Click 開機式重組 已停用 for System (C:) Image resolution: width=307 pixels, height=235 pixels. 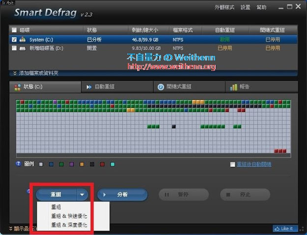[273, 39]
